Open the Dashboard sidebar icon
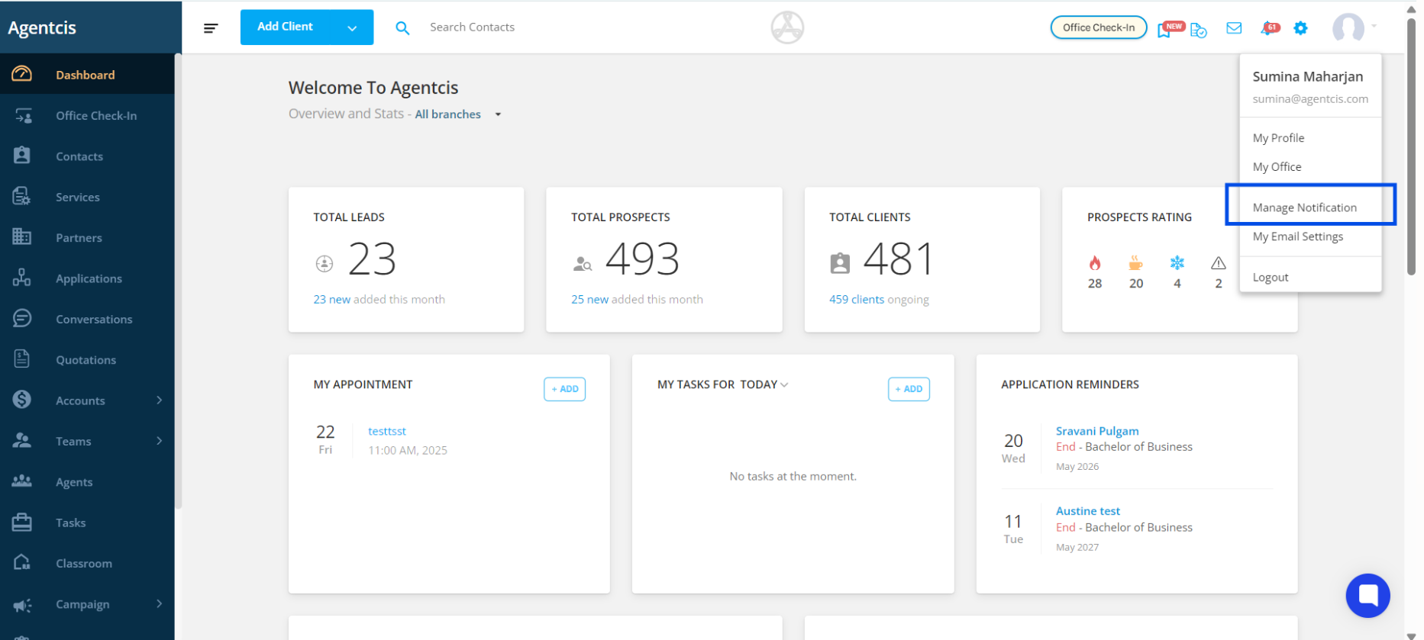This screenshot has height=640, width=1424. tap(21, 74)
